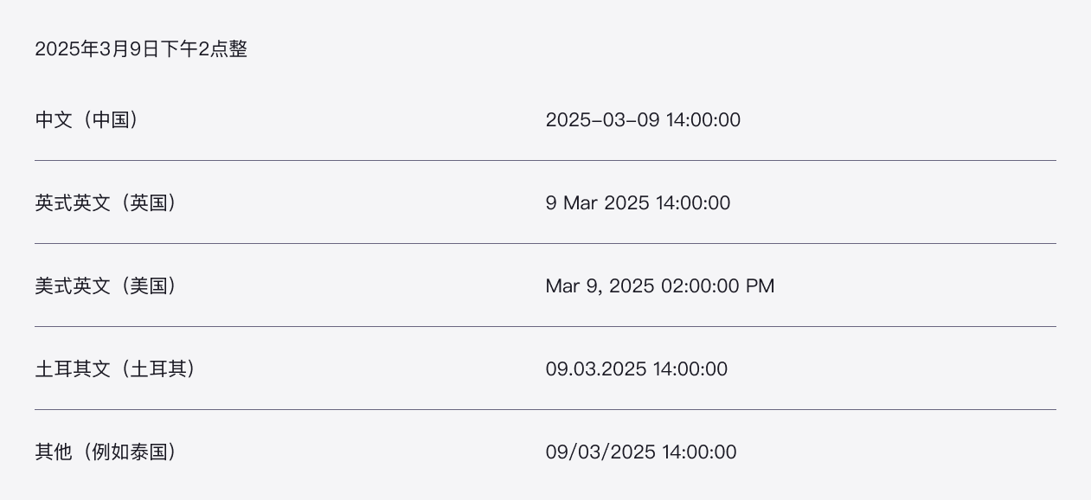The height and width of the screenshot is (500, 1091).
Task: Click the date 9 Mar 2025 14:00:00
Action: pyautogui.click(x=638, y=202)
